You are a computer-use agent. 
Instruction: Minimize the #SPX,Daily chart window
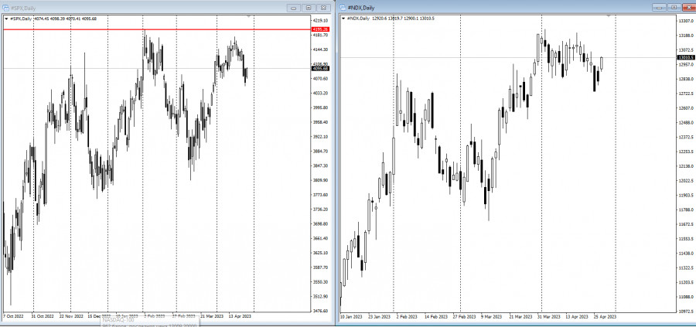293,8
